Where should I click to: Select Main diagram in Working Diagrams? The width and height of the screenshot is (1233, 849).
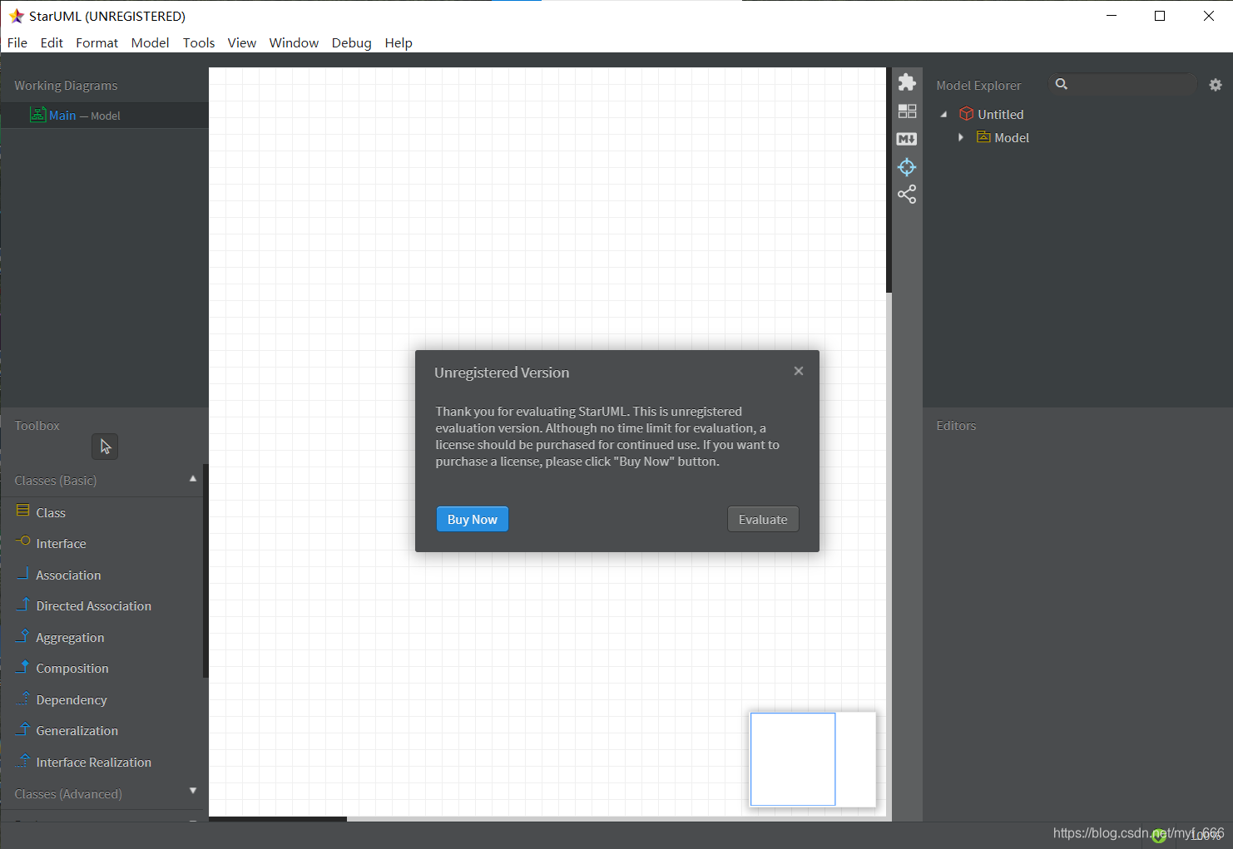point(104,116)
